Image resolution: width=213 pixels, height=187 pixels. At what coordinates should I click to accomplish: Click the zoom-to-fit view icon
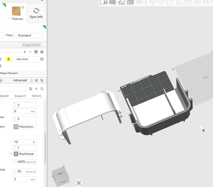[79, 183]
